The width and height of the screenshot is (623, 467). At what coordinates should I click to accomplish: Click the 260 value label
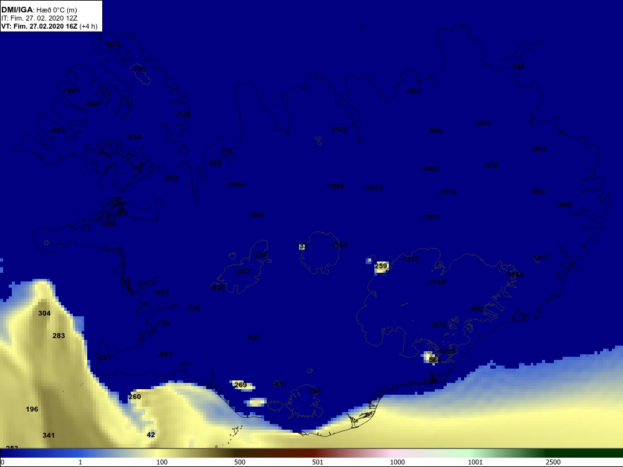point(135,397)
